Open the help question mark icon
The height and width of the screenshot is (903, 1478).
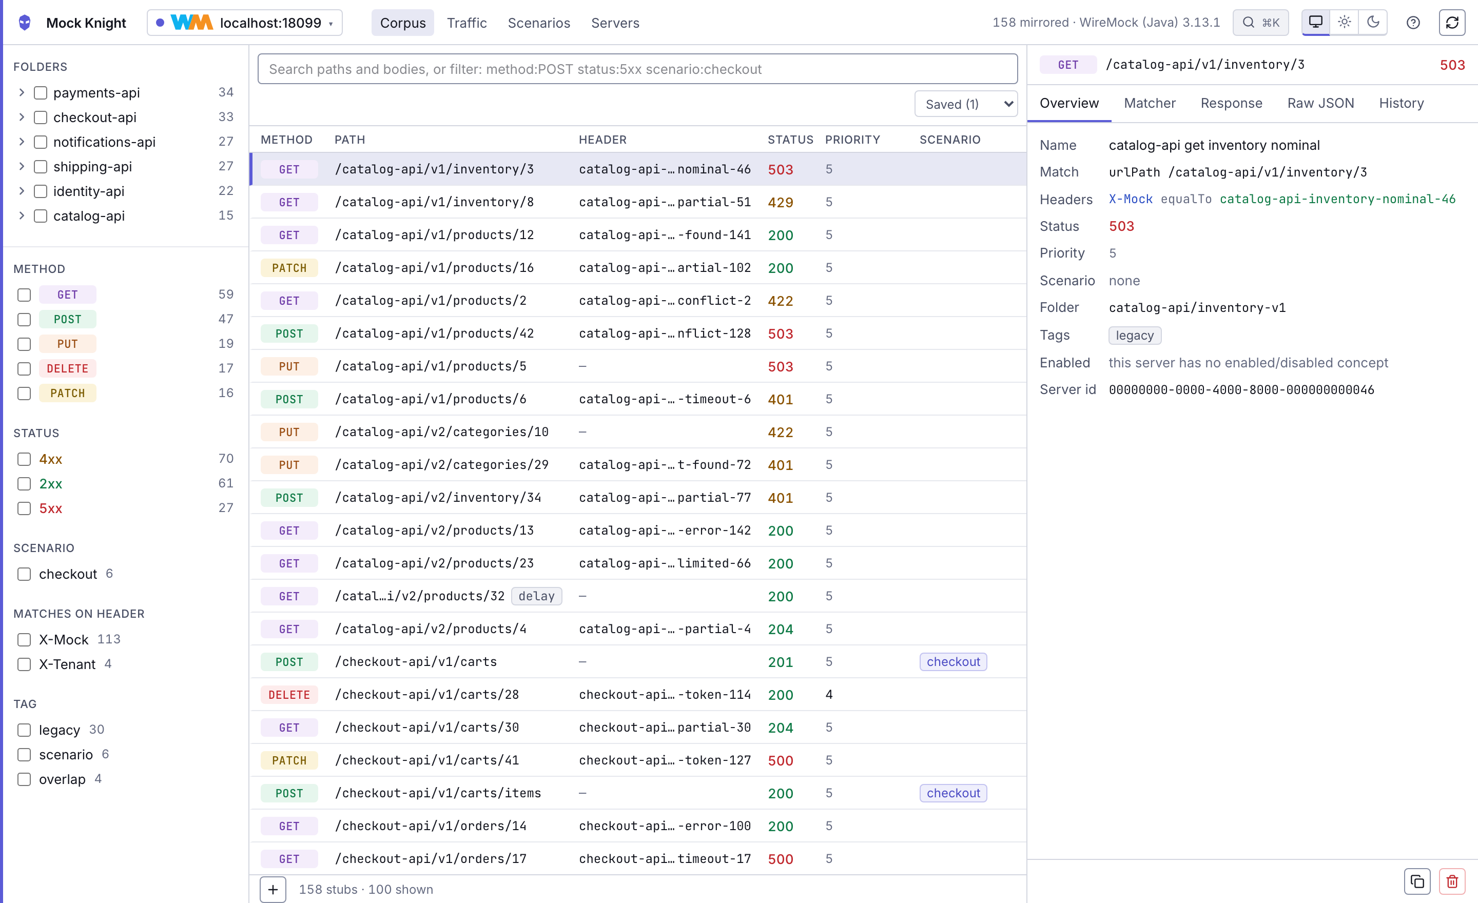pyautogui.click(x=1413, y=23)
